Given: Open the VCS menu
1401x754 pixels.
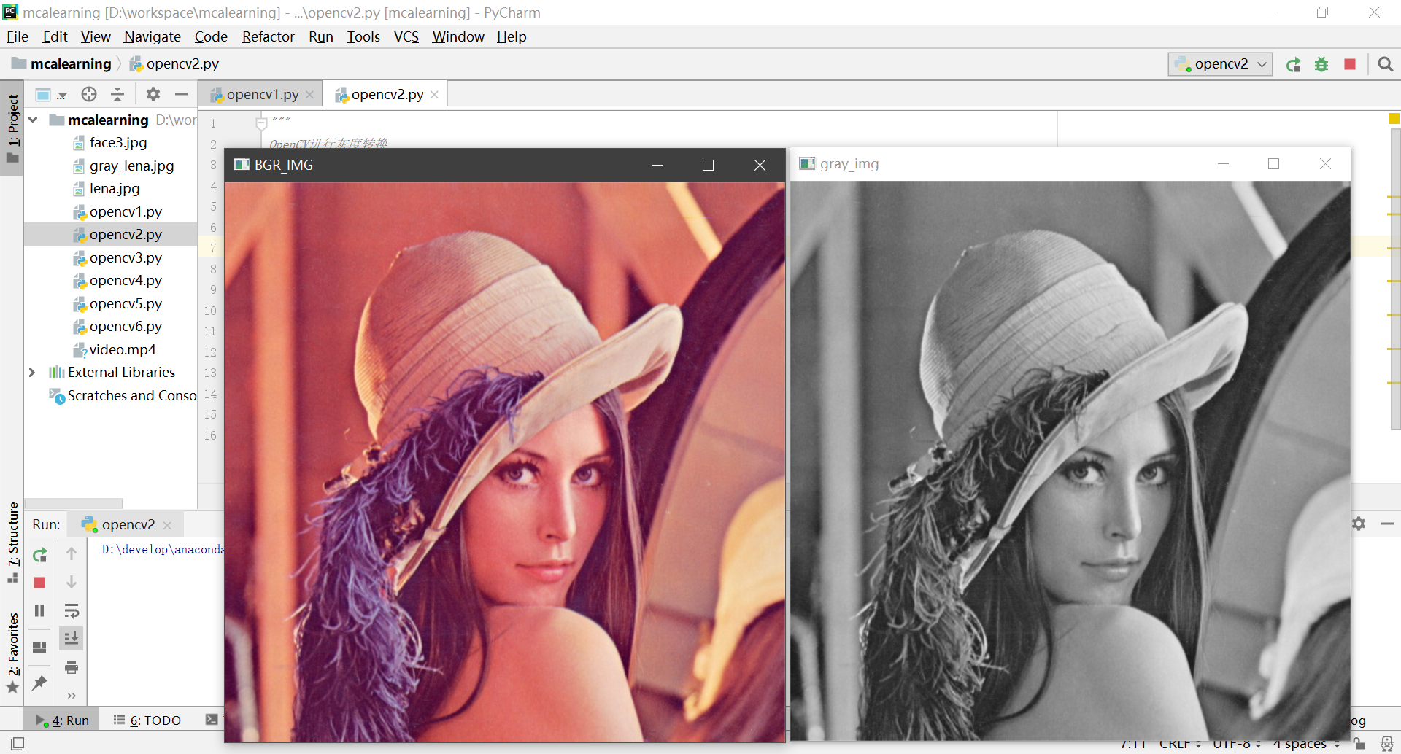Looking at the screenshot, I should [x=406, y=36].
